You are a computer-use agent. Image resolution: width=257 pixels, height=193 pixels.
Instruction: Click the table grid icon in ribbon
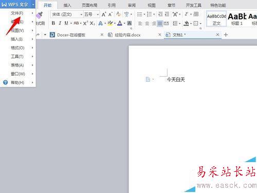(196, 14)
